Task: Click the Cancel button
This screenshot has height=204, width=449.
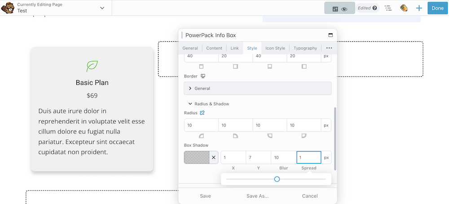Action: pos(310,196)
